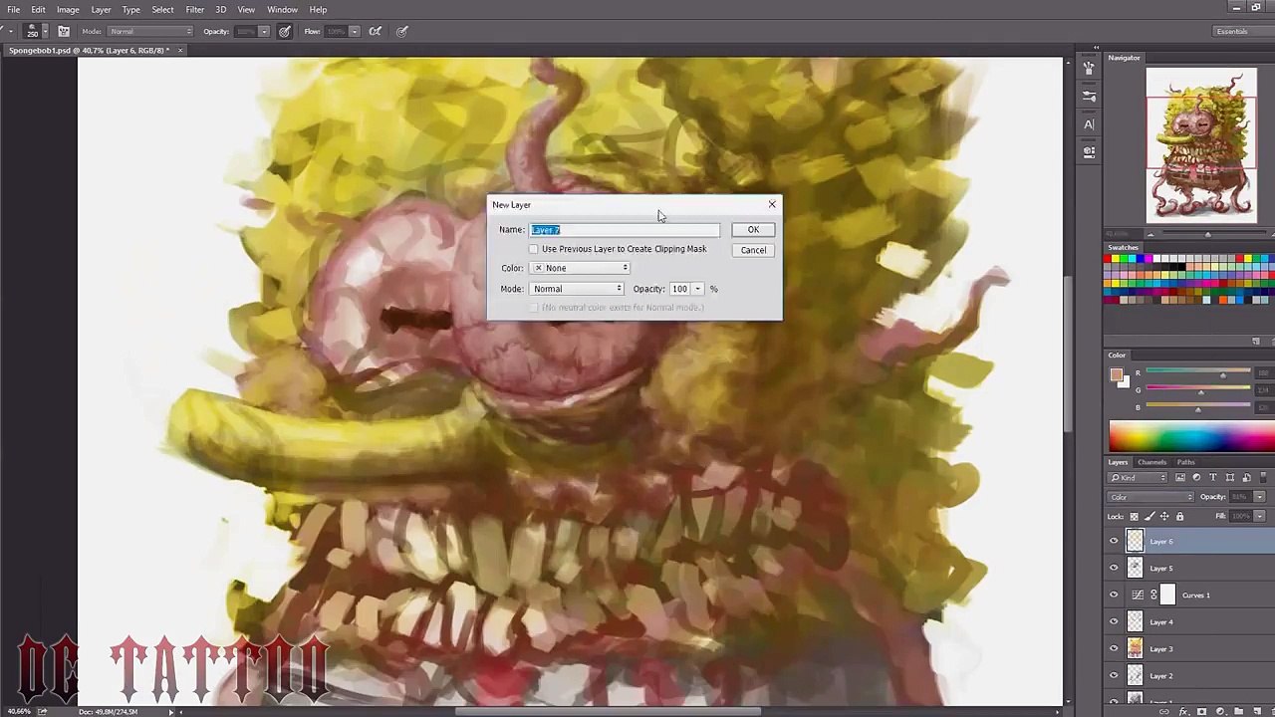Close the New Layer dialog with X
The image size is (1275, 717).
coord(771,204)
